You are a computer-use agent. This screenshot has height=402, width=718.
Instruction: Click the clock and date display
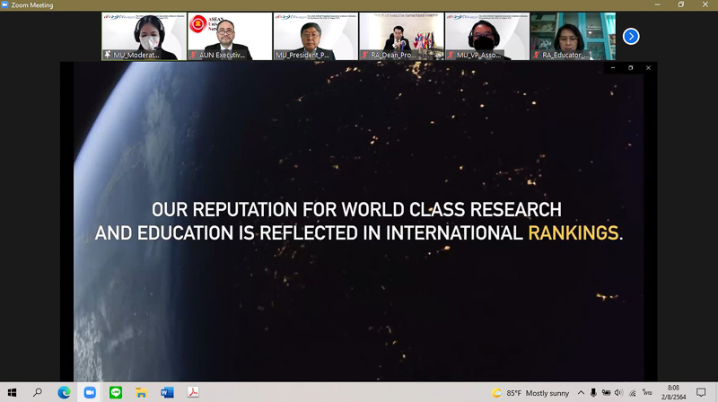pos(673,392)
